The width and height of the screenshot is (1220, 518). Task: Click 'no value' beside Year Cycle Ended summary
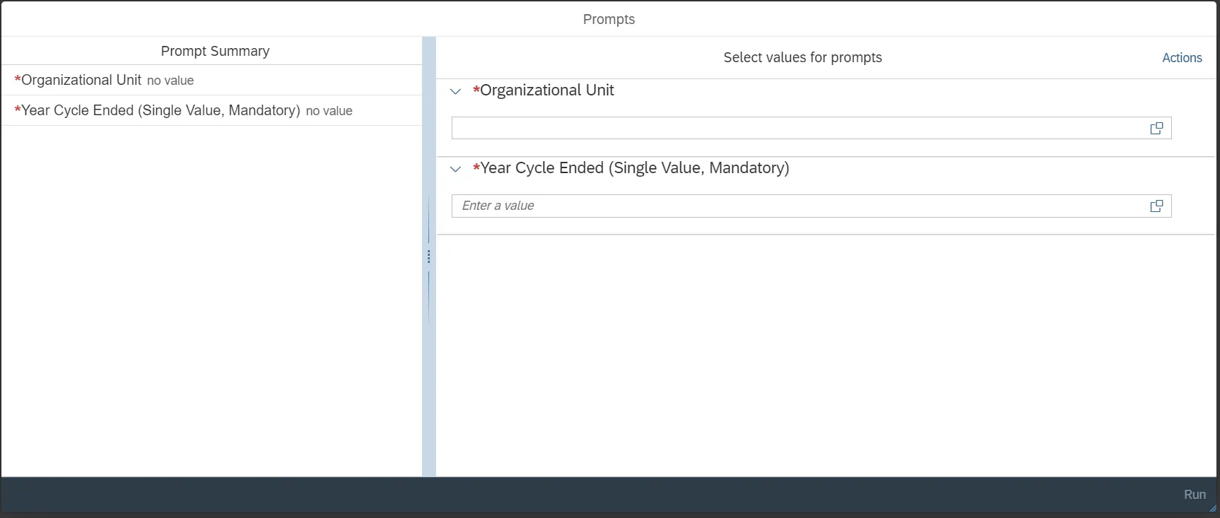click(x=329, y=112)
